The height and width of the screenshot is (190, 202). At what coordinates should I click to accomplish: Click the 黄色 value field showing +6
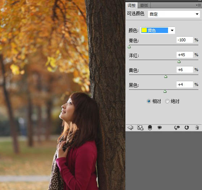click(185, 70)
